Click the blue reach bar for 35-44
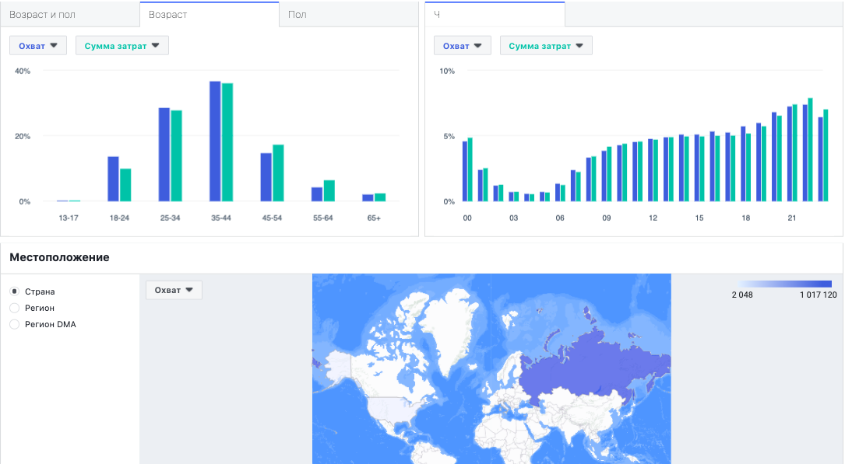This screenshot has width=845, height=464. coord(215,141)
